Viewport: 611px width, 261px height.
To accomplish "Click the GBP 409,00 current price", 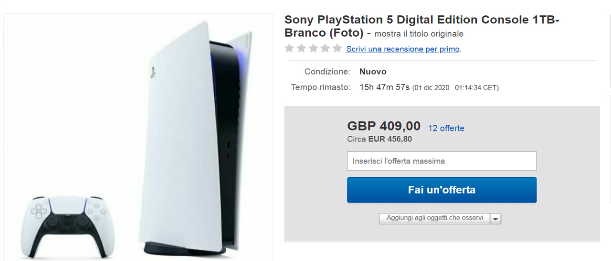I will coord(384,126).
